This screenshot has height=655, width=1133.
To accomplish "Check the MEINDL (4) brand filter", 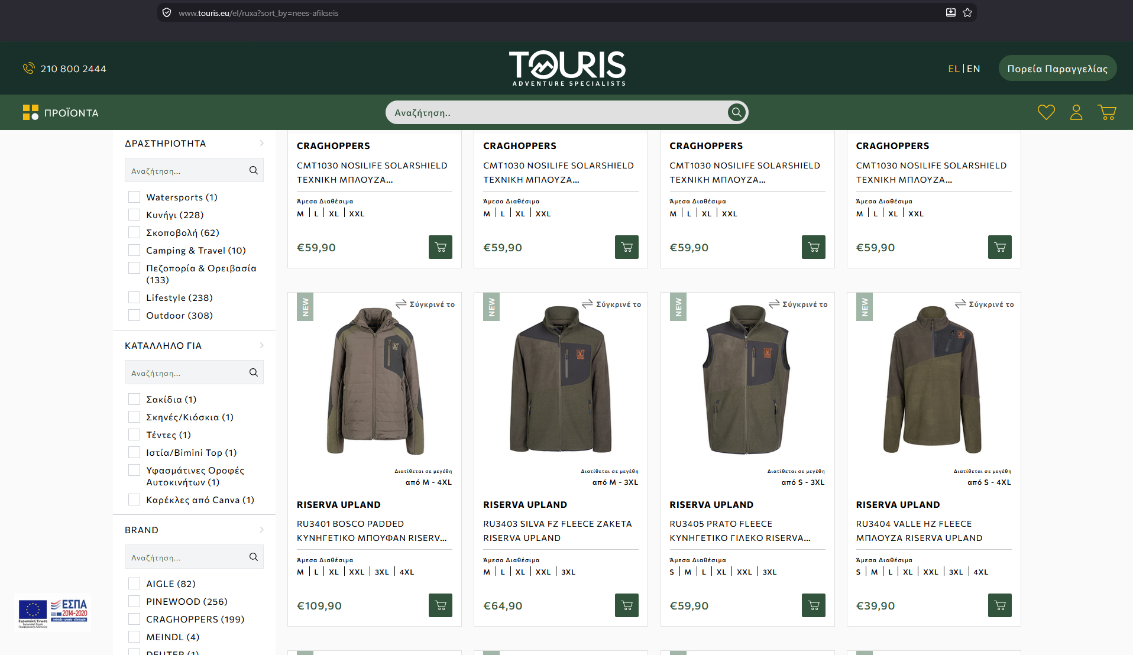I will pos(134,637).
